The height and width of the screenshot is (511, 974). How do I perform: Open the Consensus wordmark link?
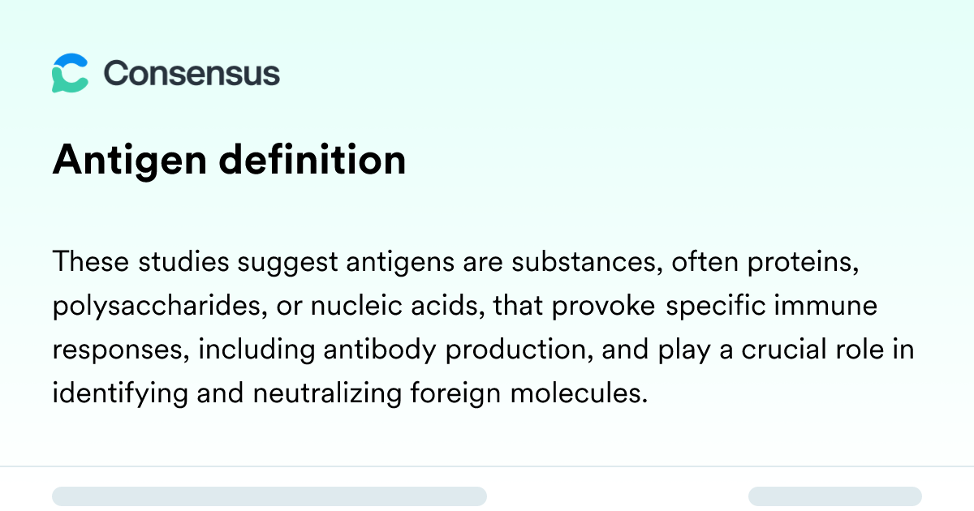pos(192,74)
